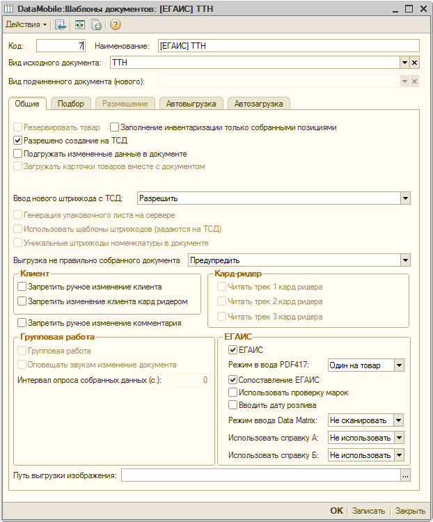Click the Путь выгрузки изображения input field
Viewport: 433px width, 522px height.
pyautogui.click(x=261, y=475)
